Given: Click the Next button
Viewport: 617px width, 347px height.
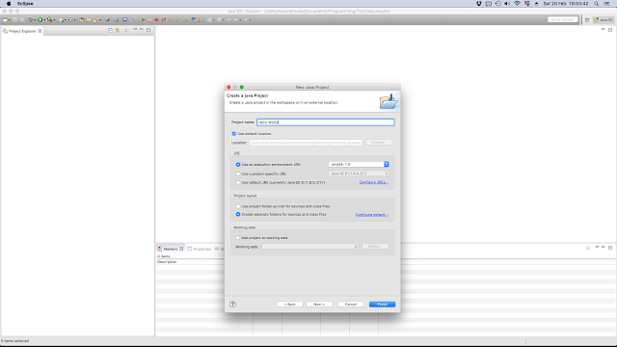Looking at the screenshot, I should click(319, 305).
